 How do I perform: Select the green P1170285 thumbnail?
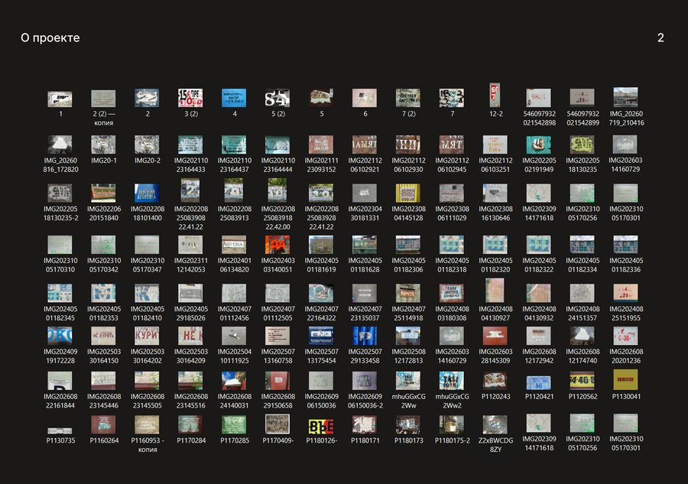[x=234, y=424]
